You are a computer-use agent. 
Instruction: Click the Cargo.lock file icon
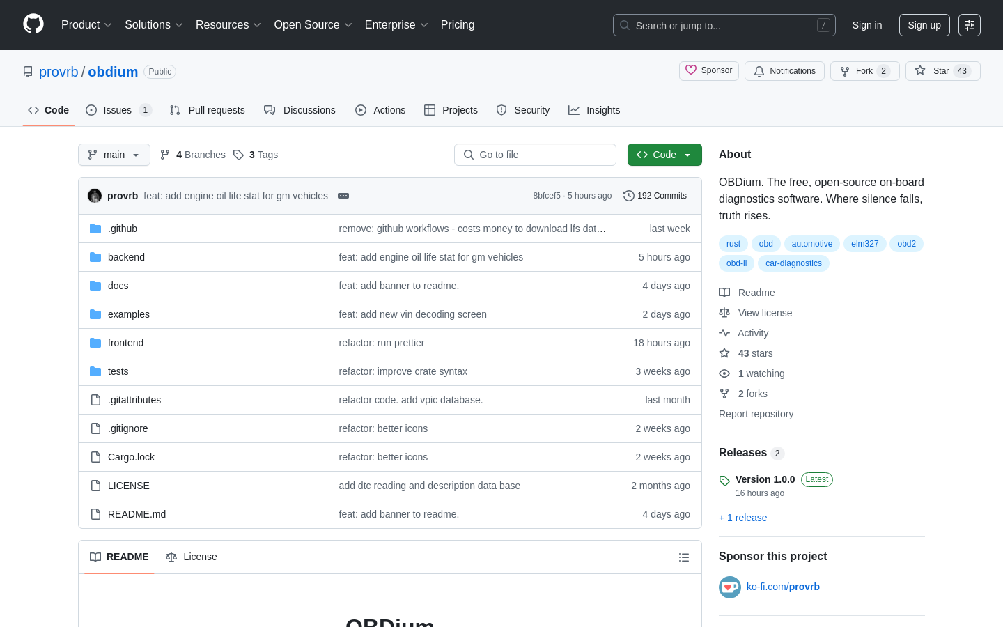(x=95, y=457)
